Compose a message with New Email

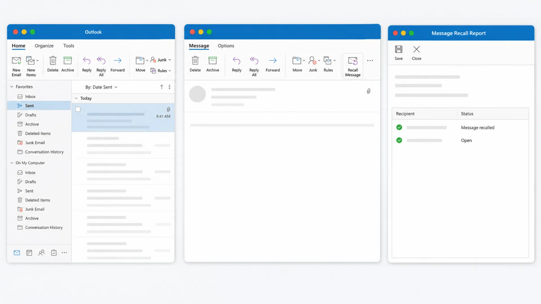point(16,66)
